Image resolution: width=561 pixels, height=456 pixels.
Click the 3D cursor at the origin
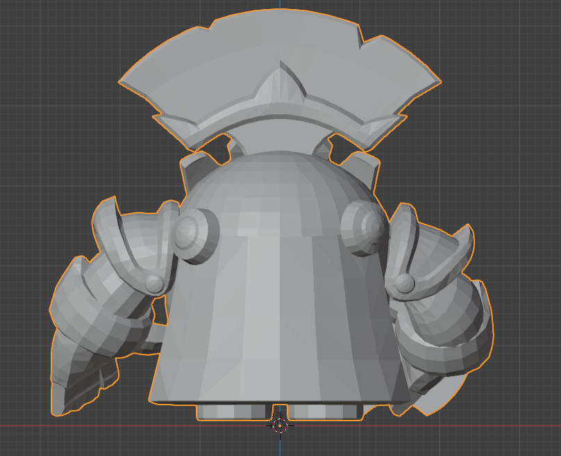click(280, 425)
